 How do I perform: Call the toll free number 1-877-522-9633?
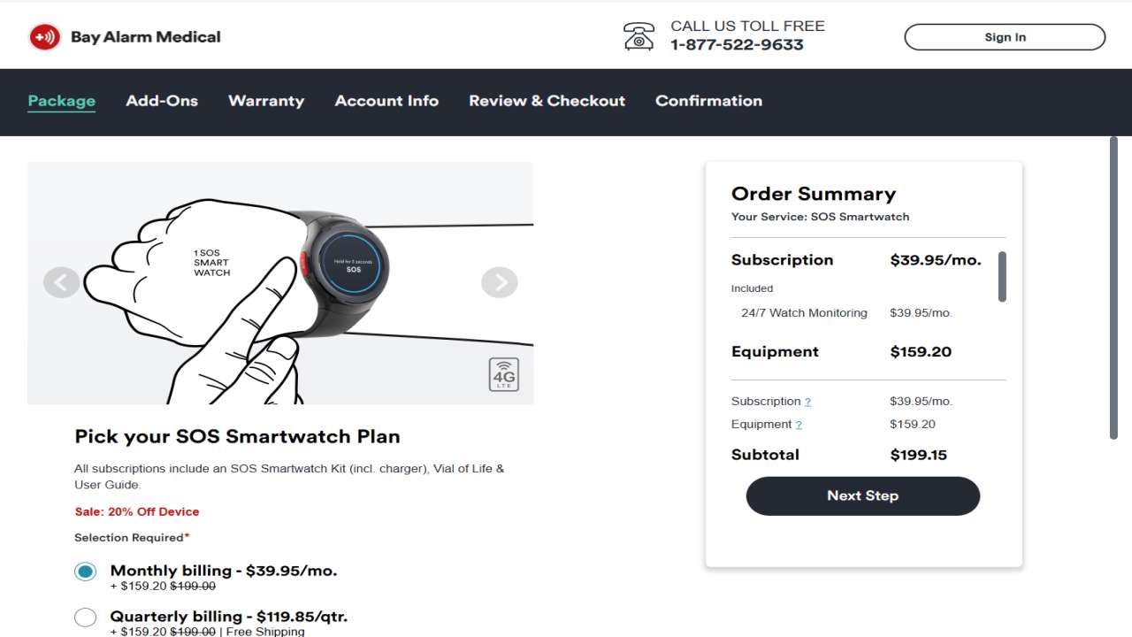click(x=737, y=45)
